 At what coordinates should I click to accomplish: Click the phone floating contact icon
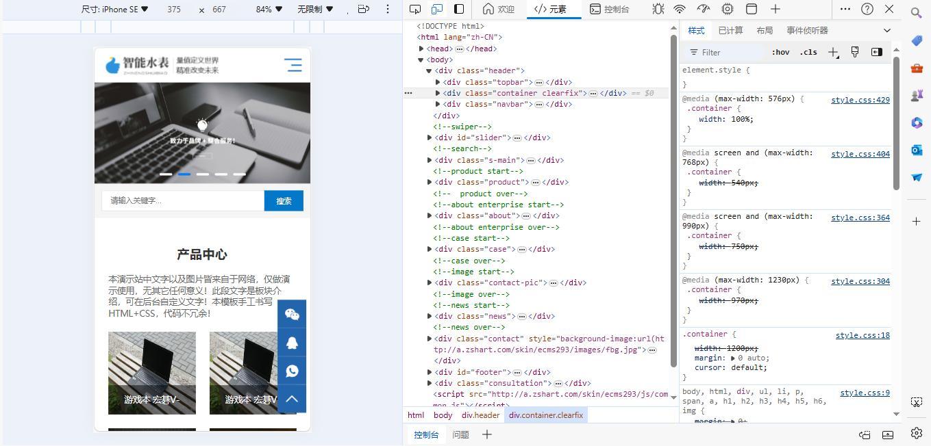(292, 371)
